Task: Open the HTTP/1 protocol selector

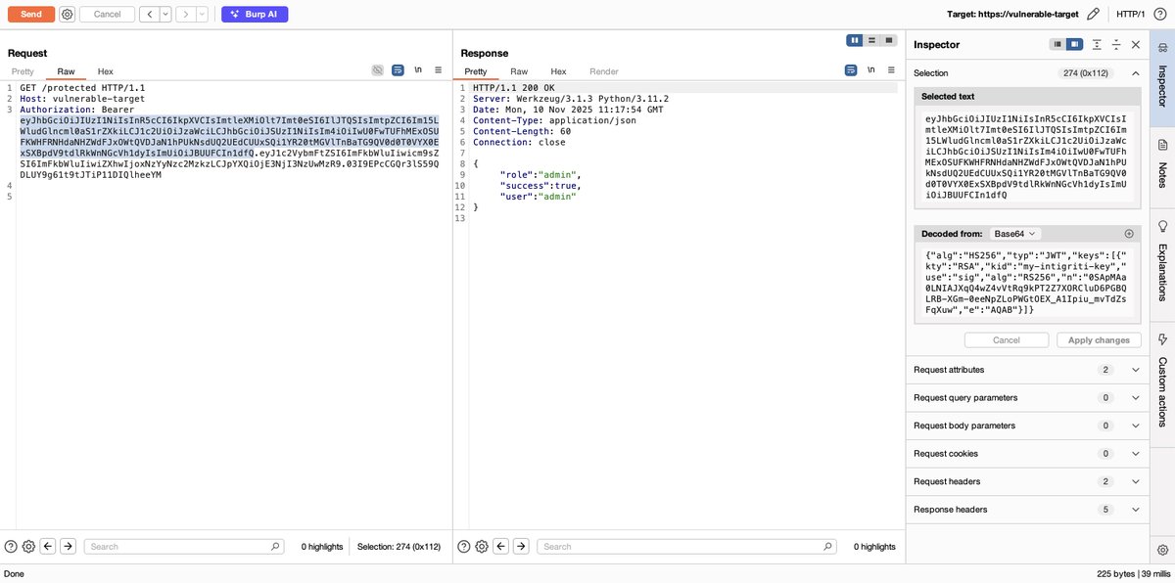Action: (x=1131, y=14)
